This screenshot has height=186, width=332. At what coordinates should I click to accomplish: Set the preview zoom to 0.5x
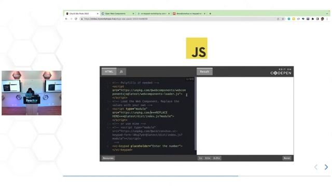(x=208, y=158)
